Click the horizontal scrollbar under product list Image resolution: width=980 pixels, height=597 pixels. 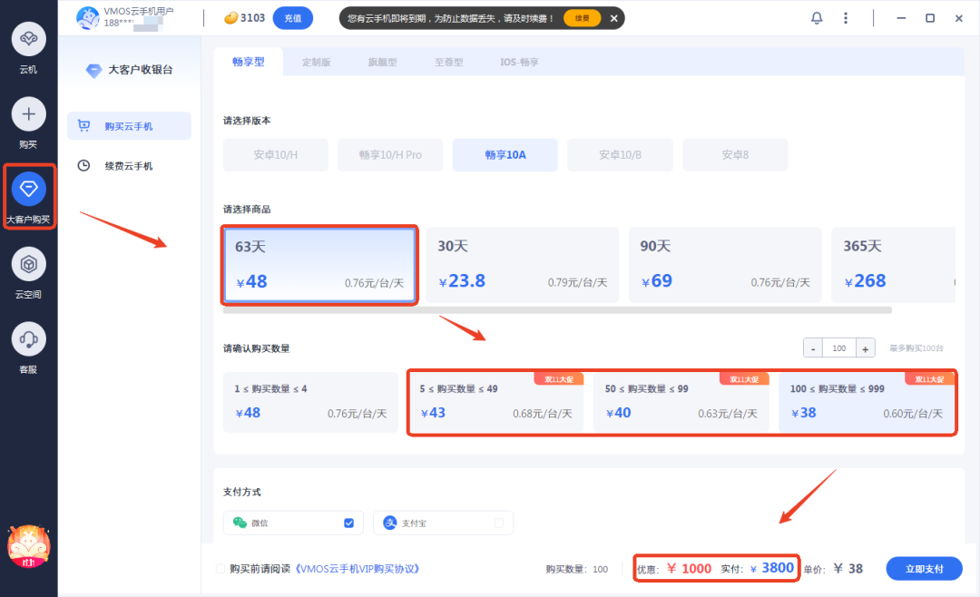pos(556,310)
